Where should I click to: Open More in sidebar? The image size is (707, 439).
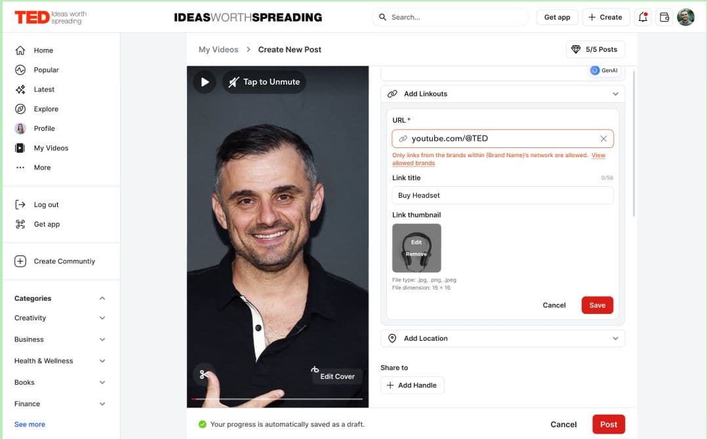(42, 168)
